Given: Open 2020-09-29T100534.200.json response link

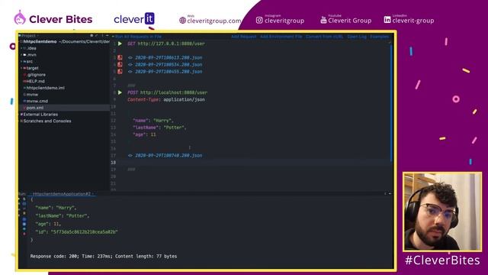Looking at the screenshot, I should [169, 64].
